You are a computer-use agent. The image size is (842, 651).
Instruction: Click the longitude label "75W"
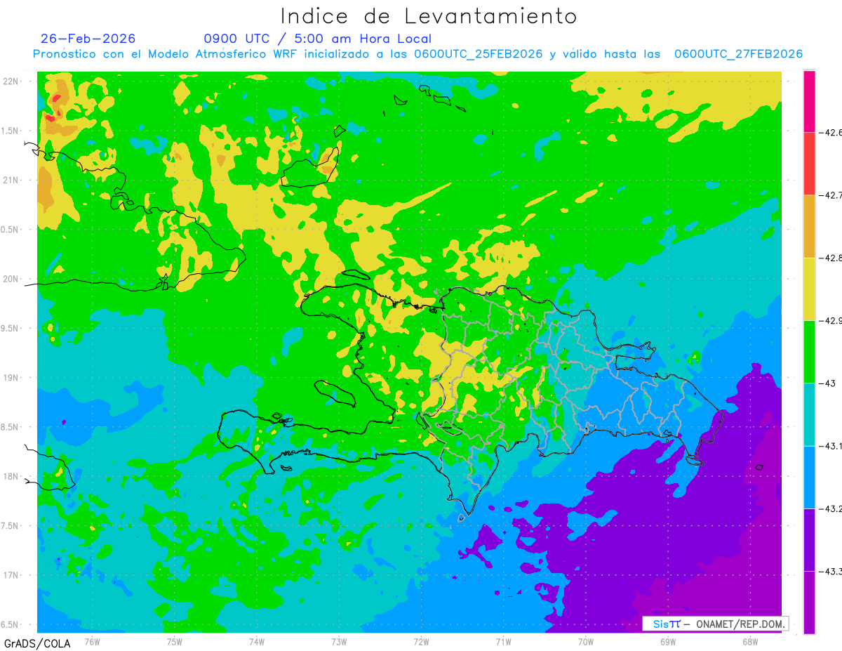coord(174,641)
